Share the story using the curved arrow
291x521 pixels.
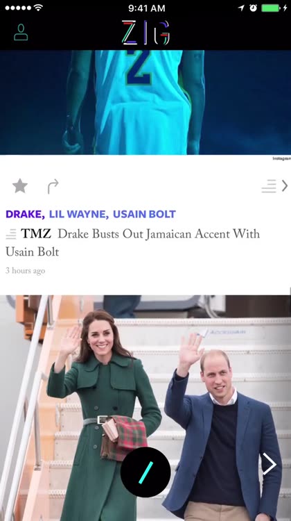coord(53,186)
